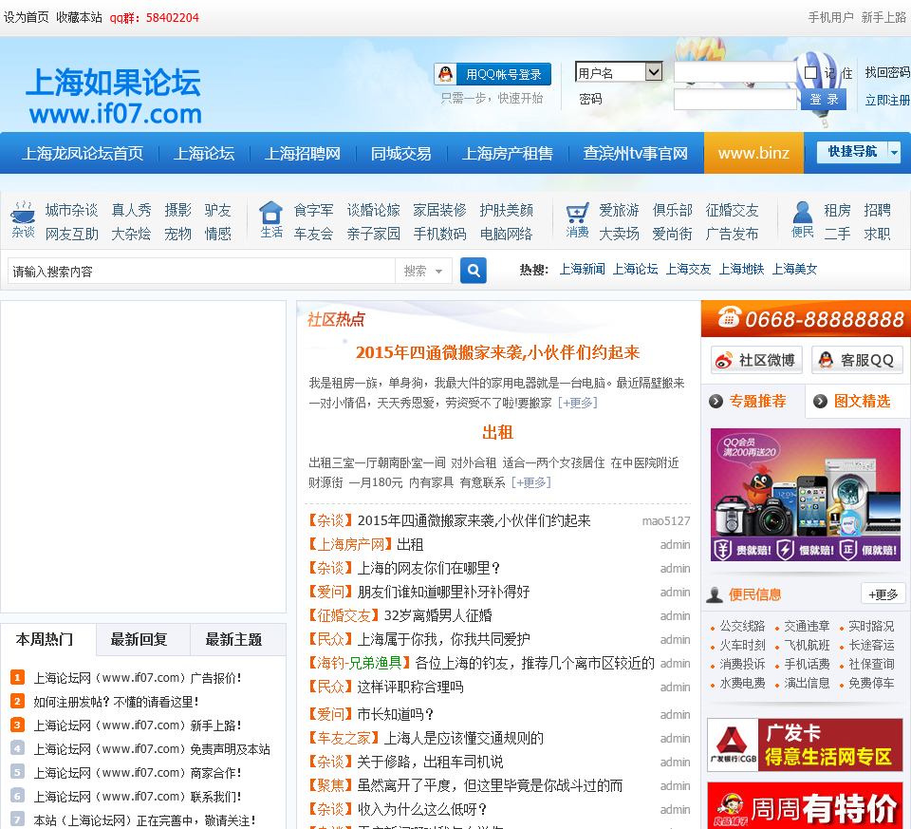Focus the password input field
This screenshot has width=911, height=829.
click(734, 100)
